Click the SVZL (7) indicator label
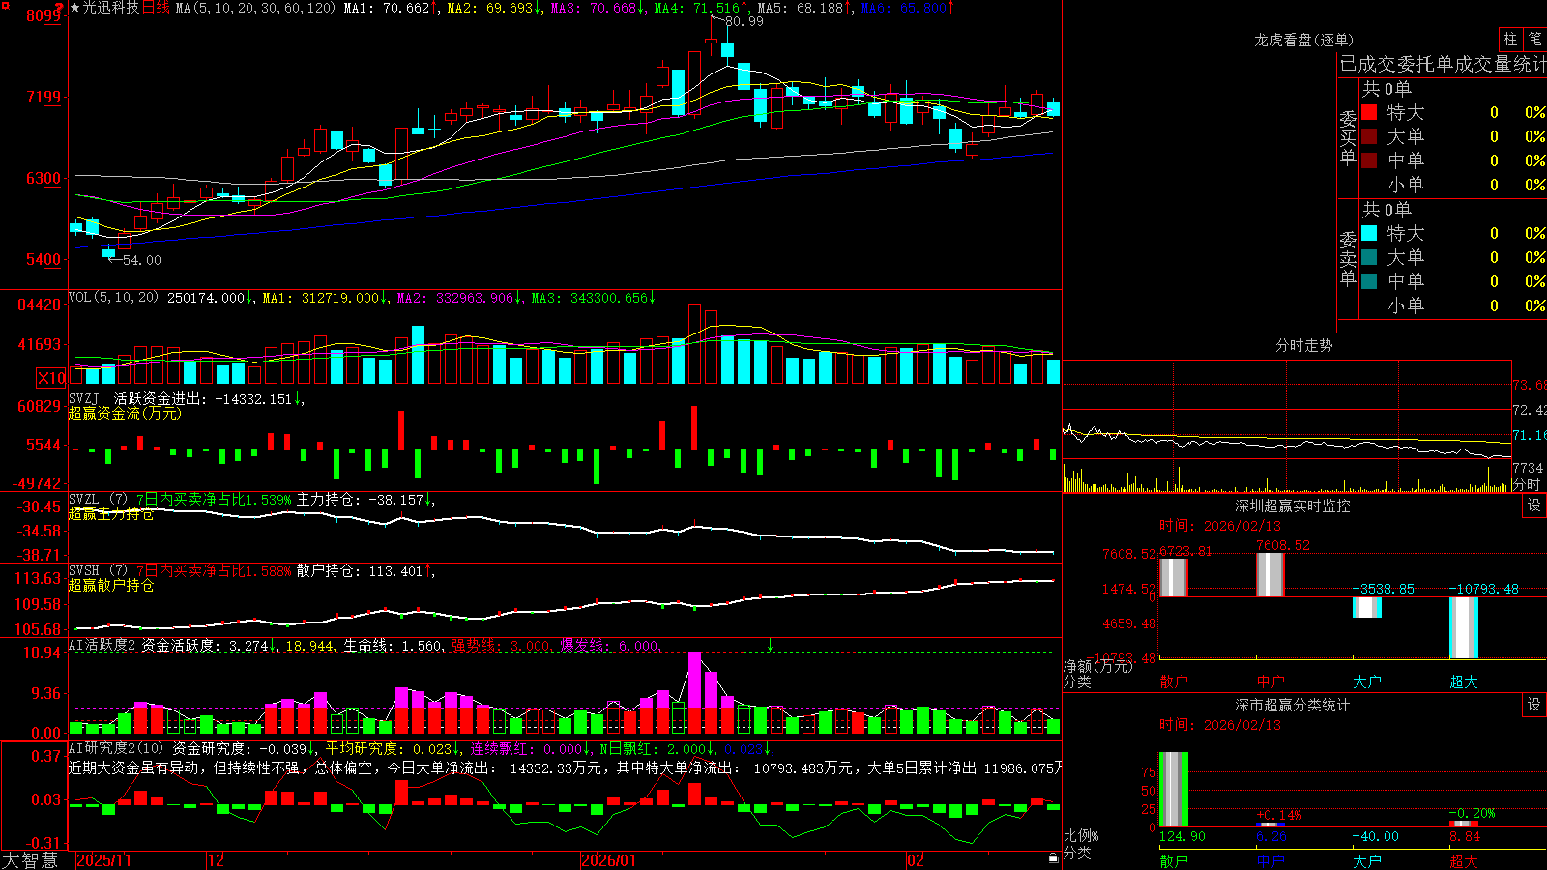 98,500
